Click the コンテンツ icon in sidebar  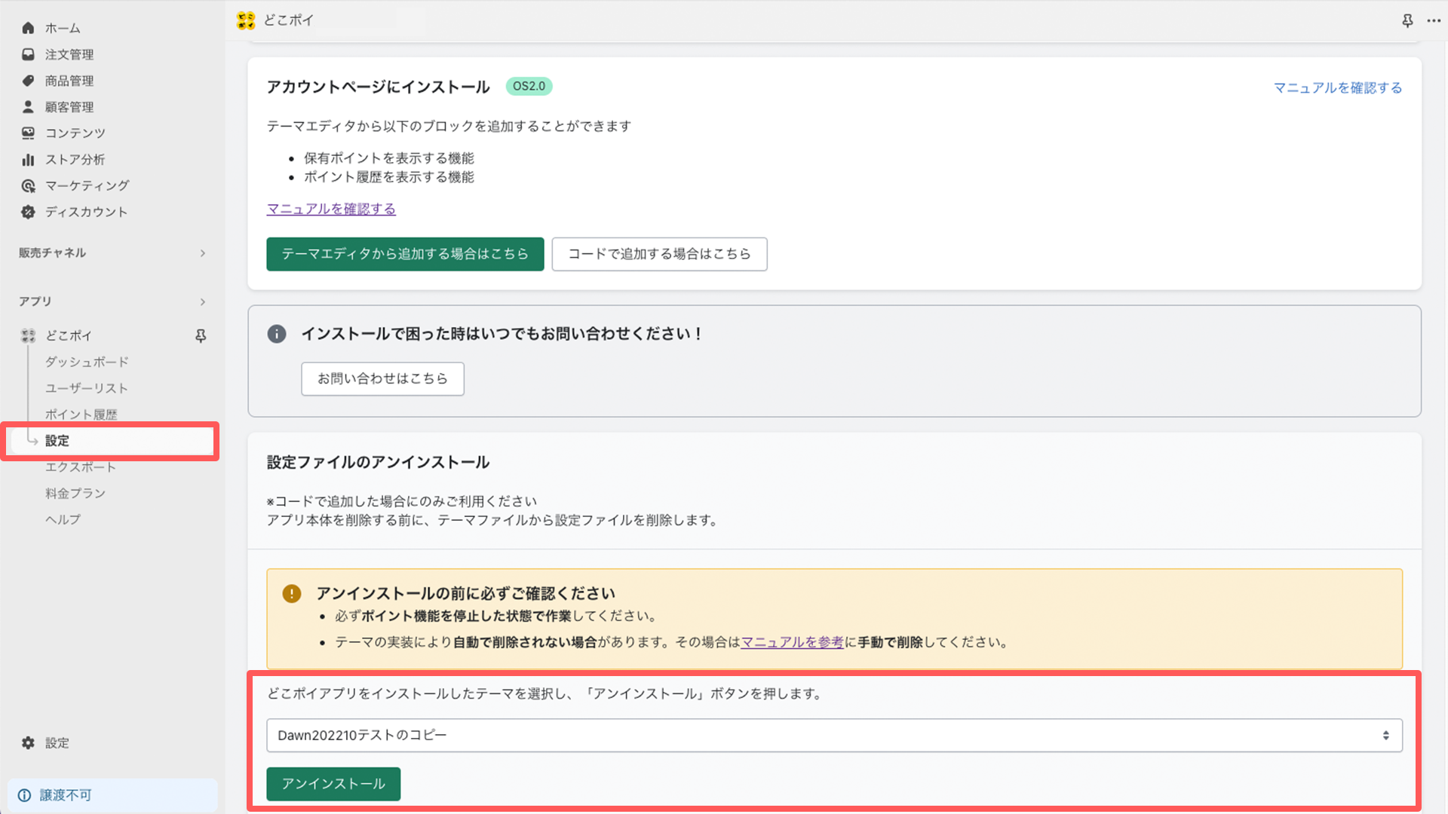point(28,133)
